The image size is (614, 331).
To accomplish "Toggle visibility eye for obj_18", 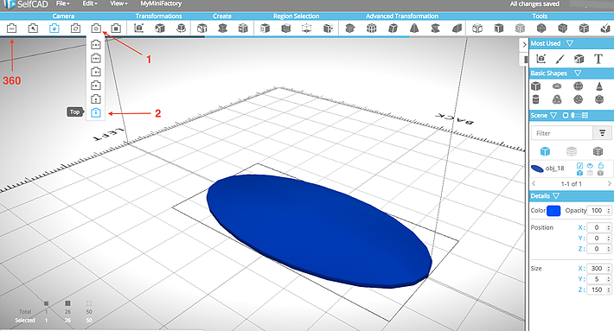I will (590, 166).
